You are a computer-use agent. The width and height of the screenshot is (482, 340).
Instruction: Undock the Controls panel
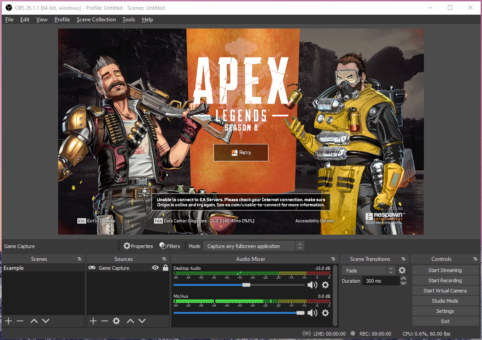click(475, 259)
